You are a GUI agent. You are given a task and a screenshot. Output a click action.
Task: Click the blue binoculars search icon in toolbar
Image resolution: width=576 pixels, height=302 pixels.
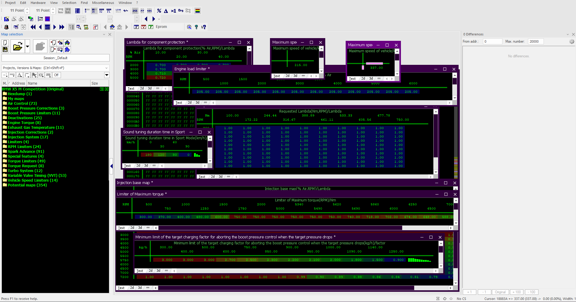(112, 27)
